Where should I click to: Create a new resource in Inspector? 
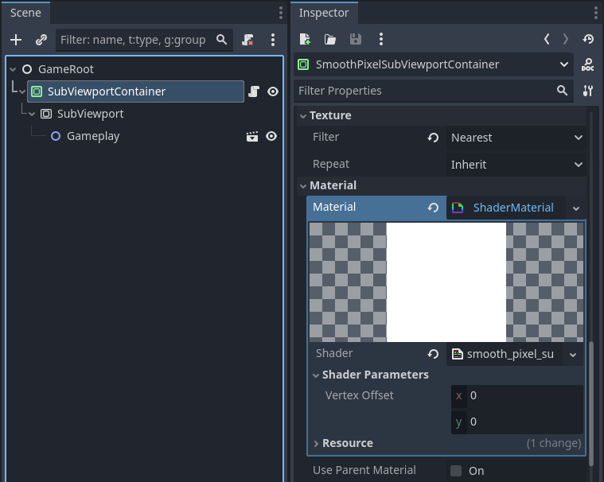[x=305, y=39]
